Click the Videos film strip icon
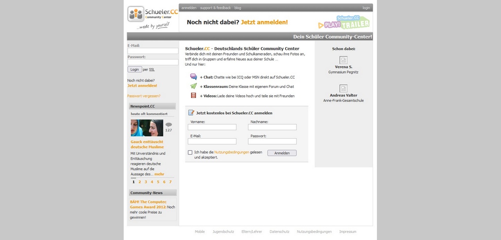The width and height of the screenshot is (501, 240). point(193,95)
